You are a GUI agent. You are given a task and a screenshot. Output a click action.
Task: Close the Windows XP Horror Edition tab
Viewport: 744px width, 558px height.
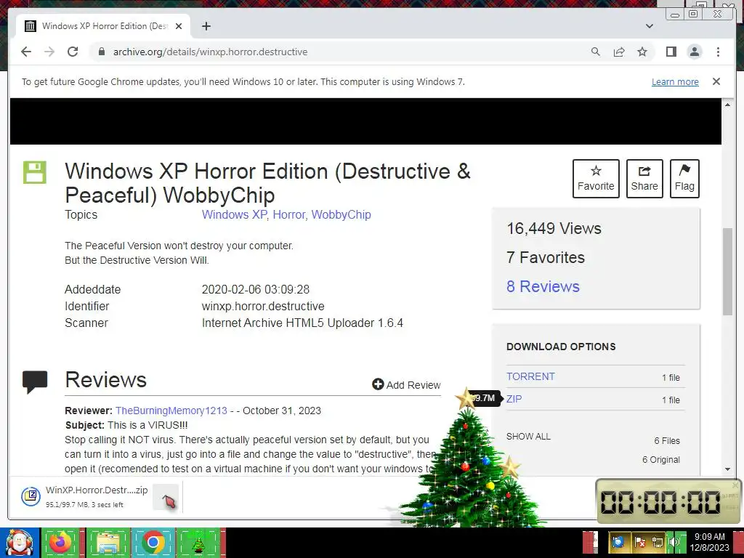click(179, 26)
